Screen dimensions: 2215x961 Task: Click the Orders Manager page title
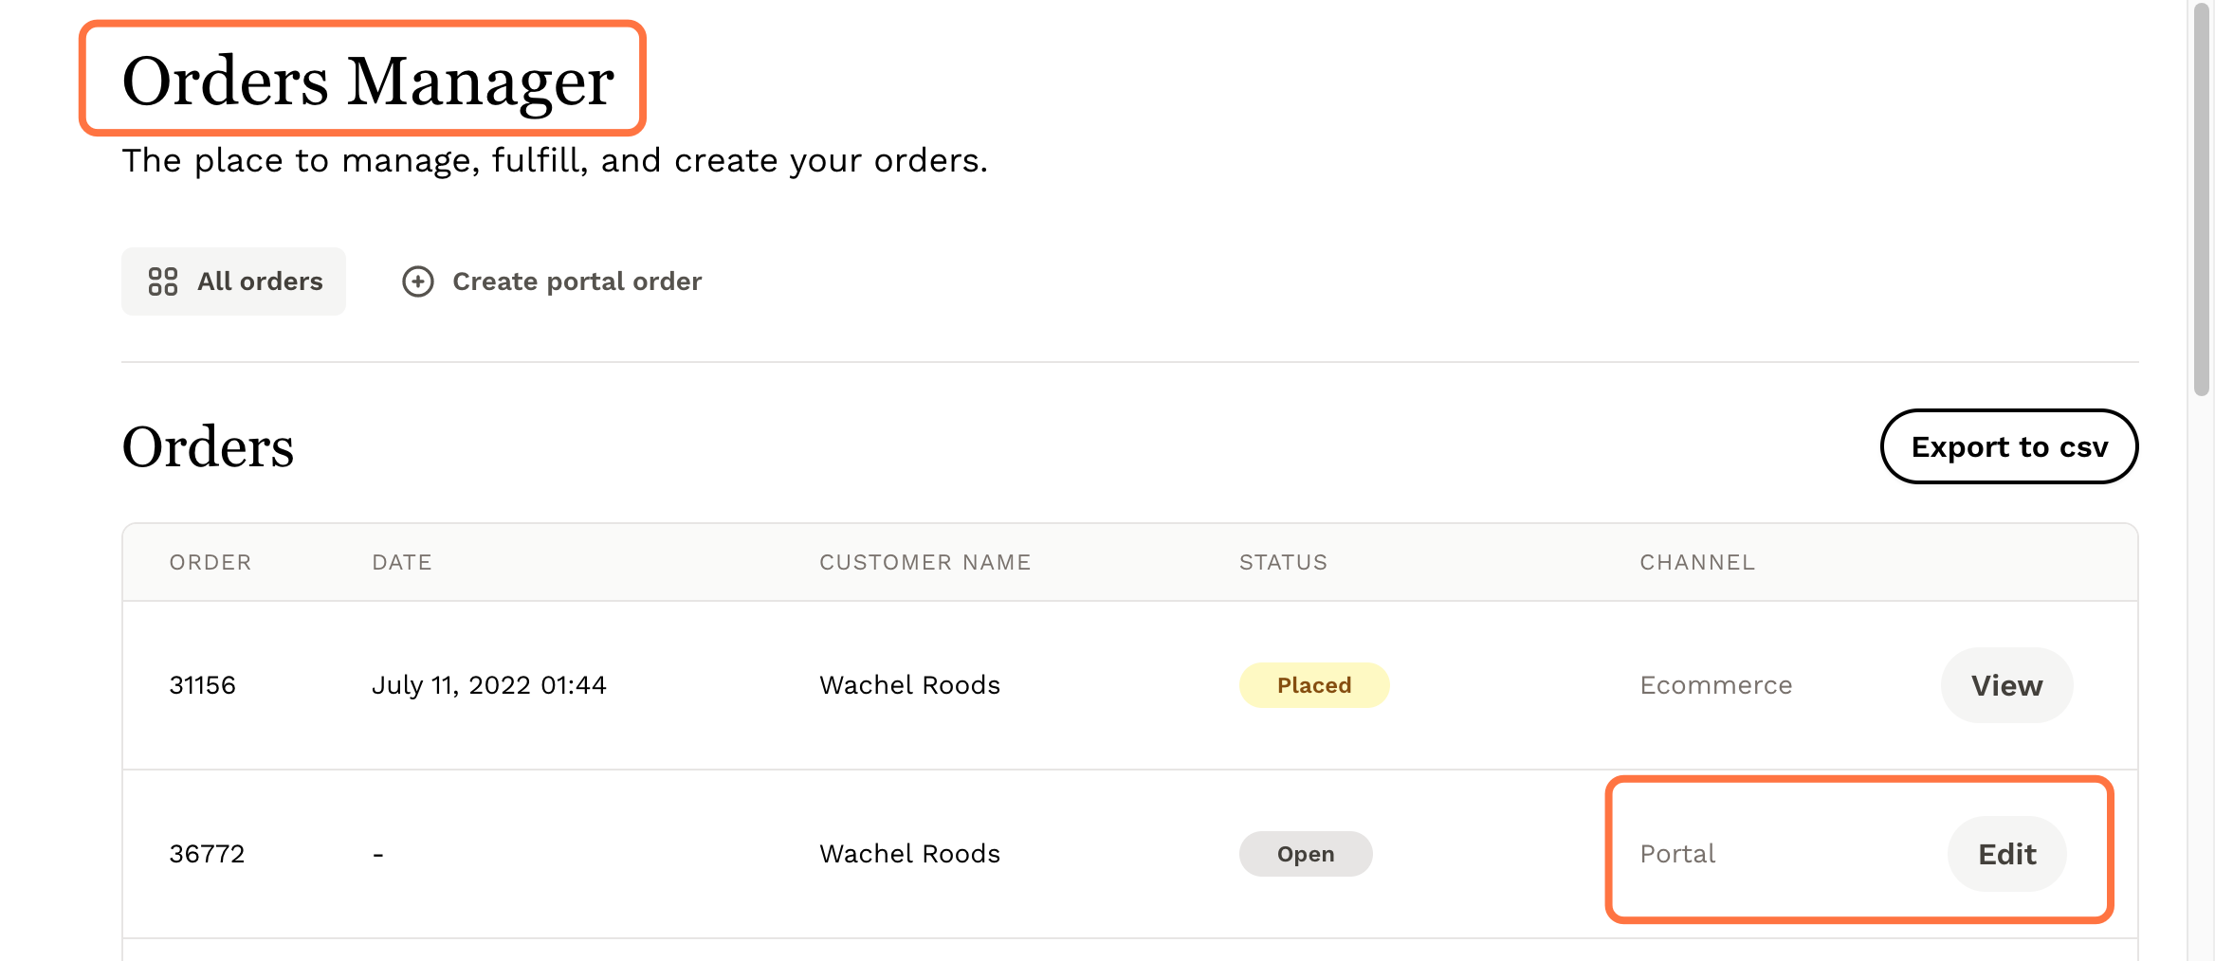368,81
